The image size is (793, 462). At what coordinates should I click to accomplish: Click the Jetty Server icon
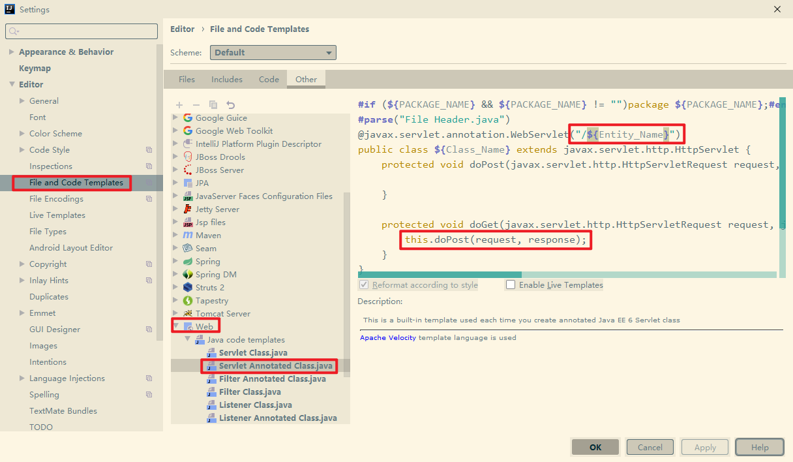(x=188, y=209)
